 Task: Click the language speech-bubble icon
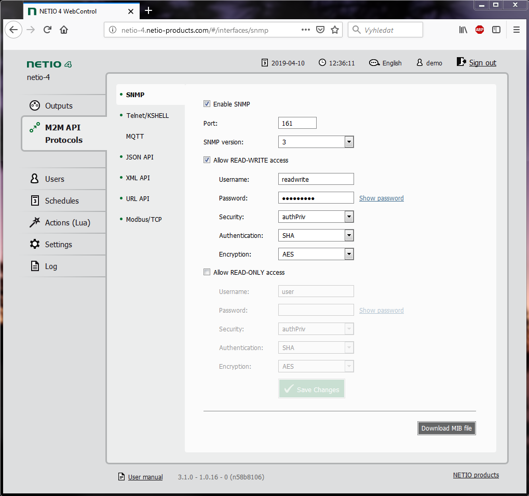374,63
